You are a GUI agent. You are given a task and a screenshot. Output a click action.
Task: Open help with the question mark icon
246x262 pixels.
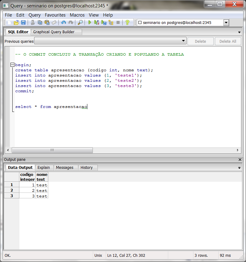pyautogui.click(x=127, y=22)
